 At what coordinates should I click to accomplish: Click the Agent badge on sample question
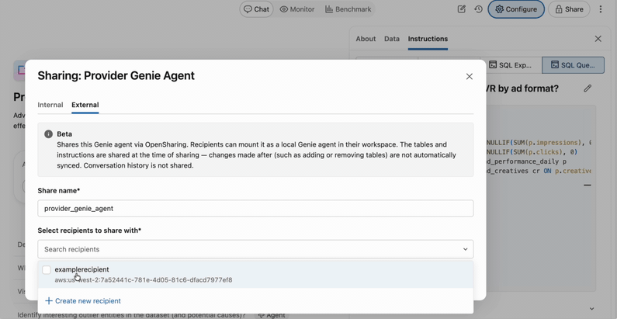[271, 315]
